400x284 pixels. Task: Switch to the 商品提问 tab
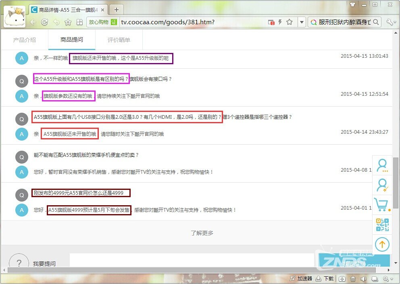coord(72,40)
